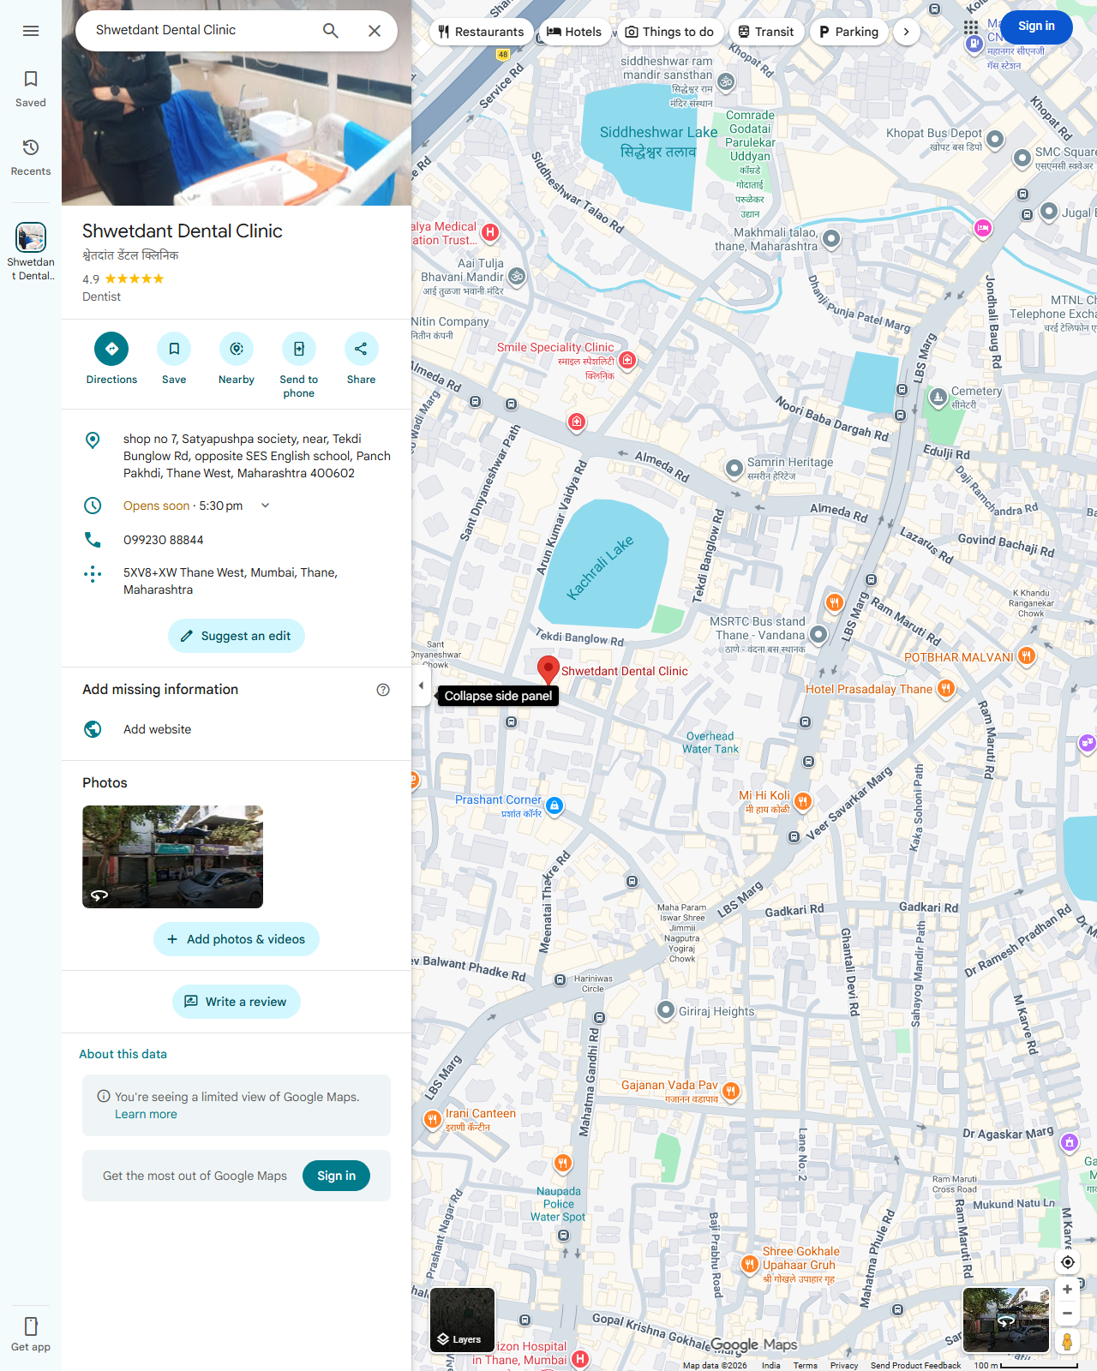Viewport: 1097px width, 1371px height.
Task: Open help icon beside Add missing information
Action: click(x=383, y=690)
